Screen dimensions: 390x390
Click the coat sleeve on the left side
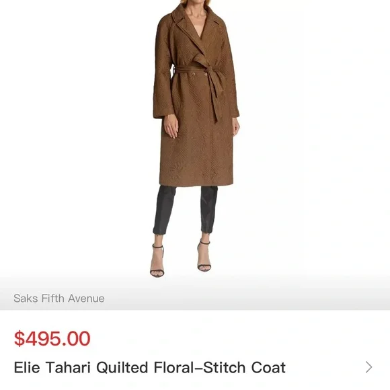click(163, 70)
